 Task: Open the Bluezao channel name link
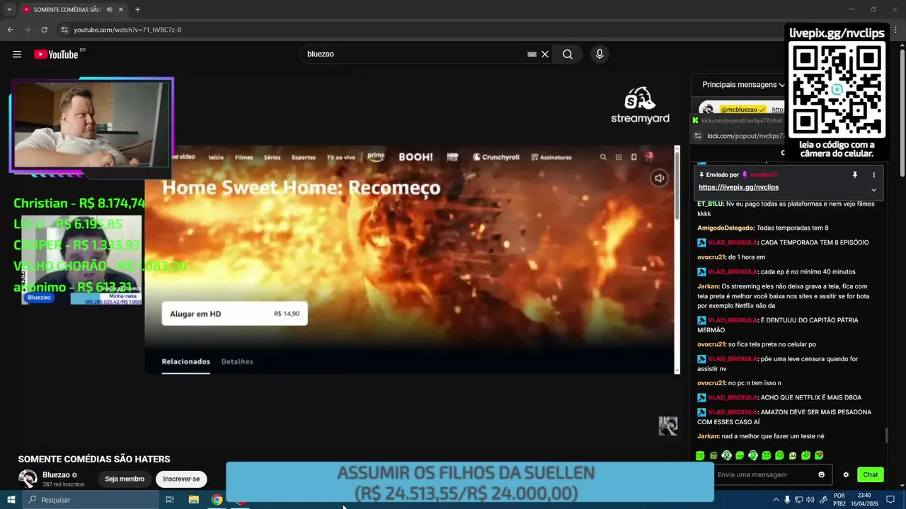click(x=56, y=475)
